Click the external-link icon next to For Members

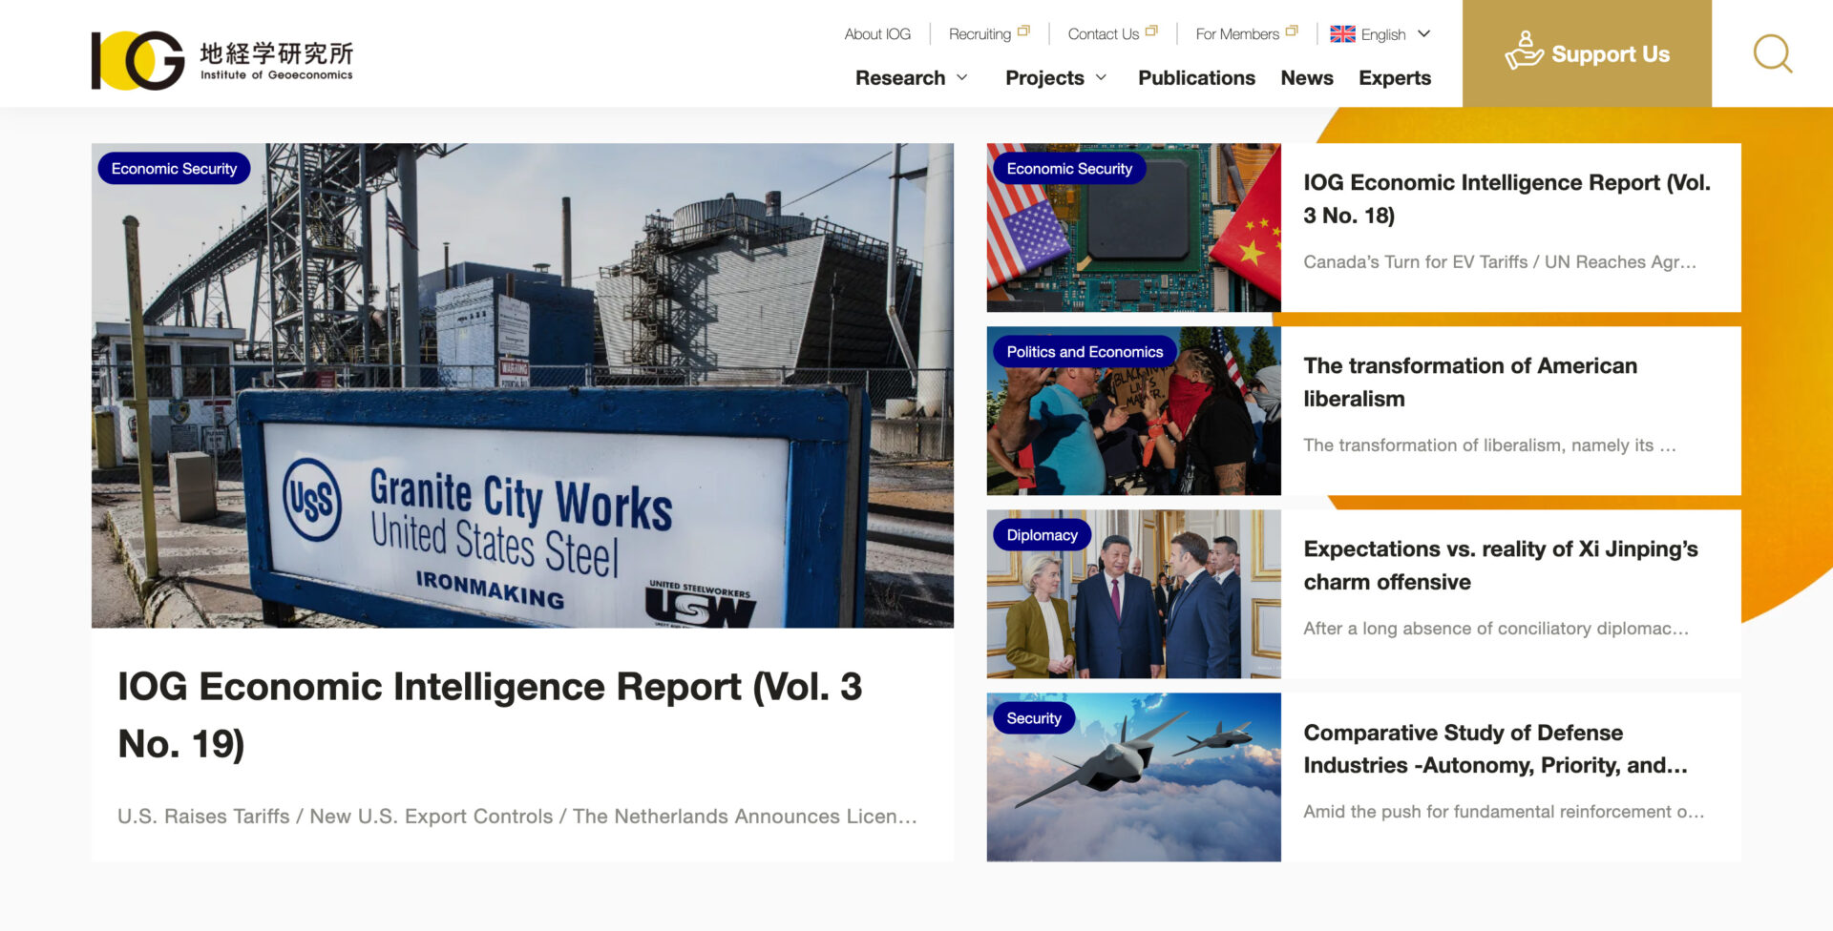point(1292,31)
